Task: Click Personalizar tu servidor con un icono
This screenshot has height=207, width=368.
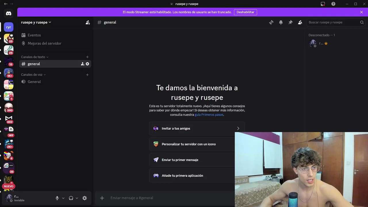Action: coord(197,144)
